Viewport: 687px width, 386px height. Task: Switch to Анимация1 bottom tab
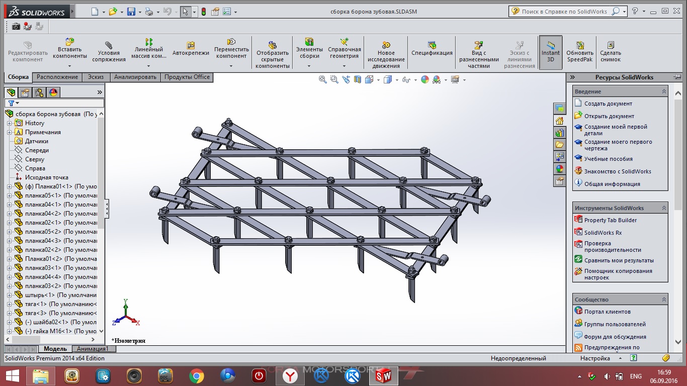94,349
